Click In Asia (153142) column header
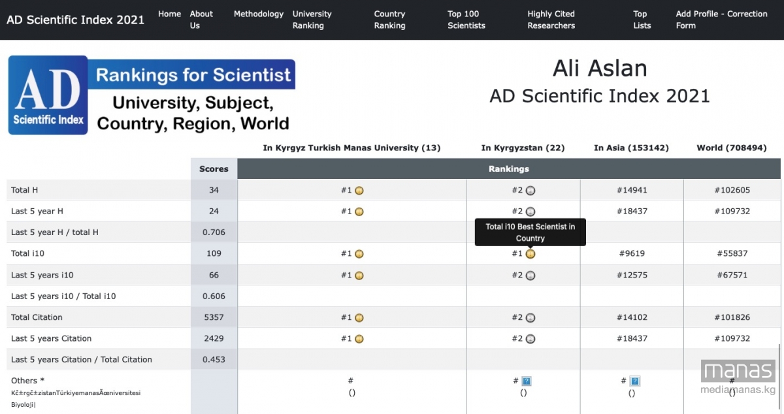Image resolution: width=784 pixels, height=414 pixels. 631,148
